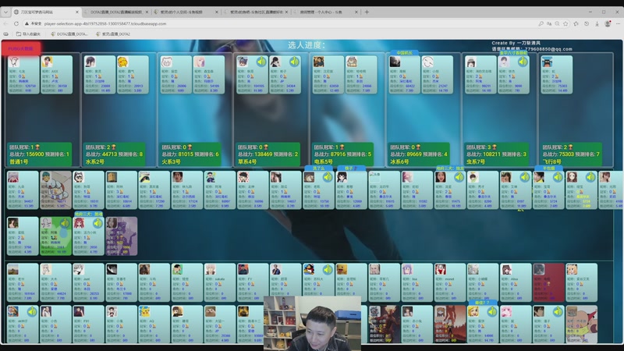Click the QQ penguin avatar in the pool
Screen dimensions: 624x351
(309, 269)
